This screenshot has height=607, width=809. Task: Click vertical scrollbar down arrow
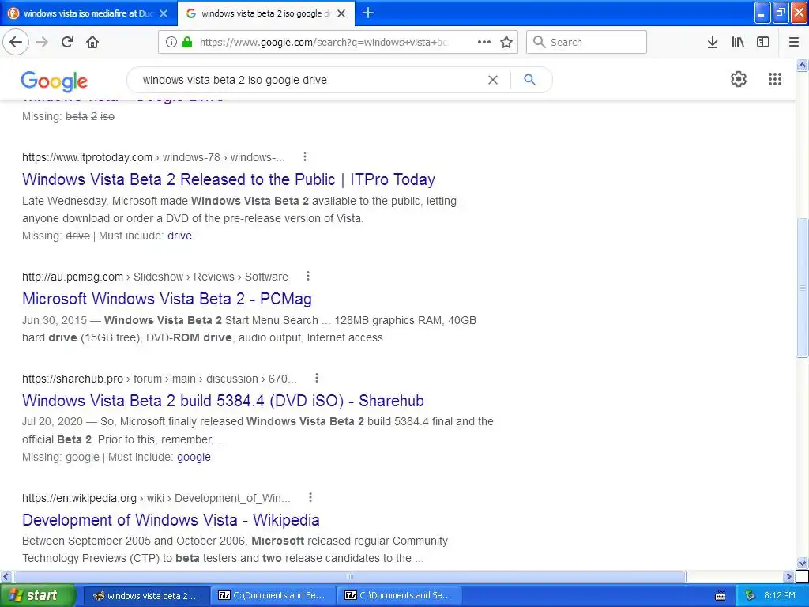point(803,563)
